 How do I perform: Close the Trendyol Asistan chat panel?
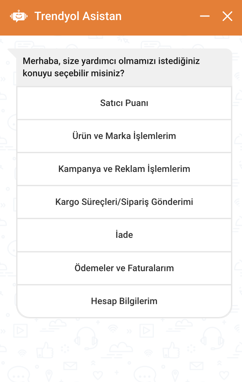point(227,16)
